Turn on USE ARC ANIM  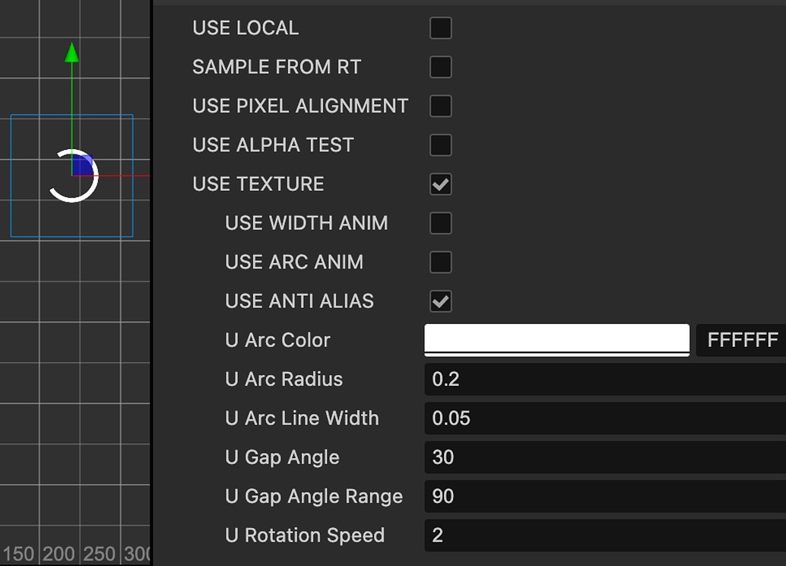tap(441, 262)
